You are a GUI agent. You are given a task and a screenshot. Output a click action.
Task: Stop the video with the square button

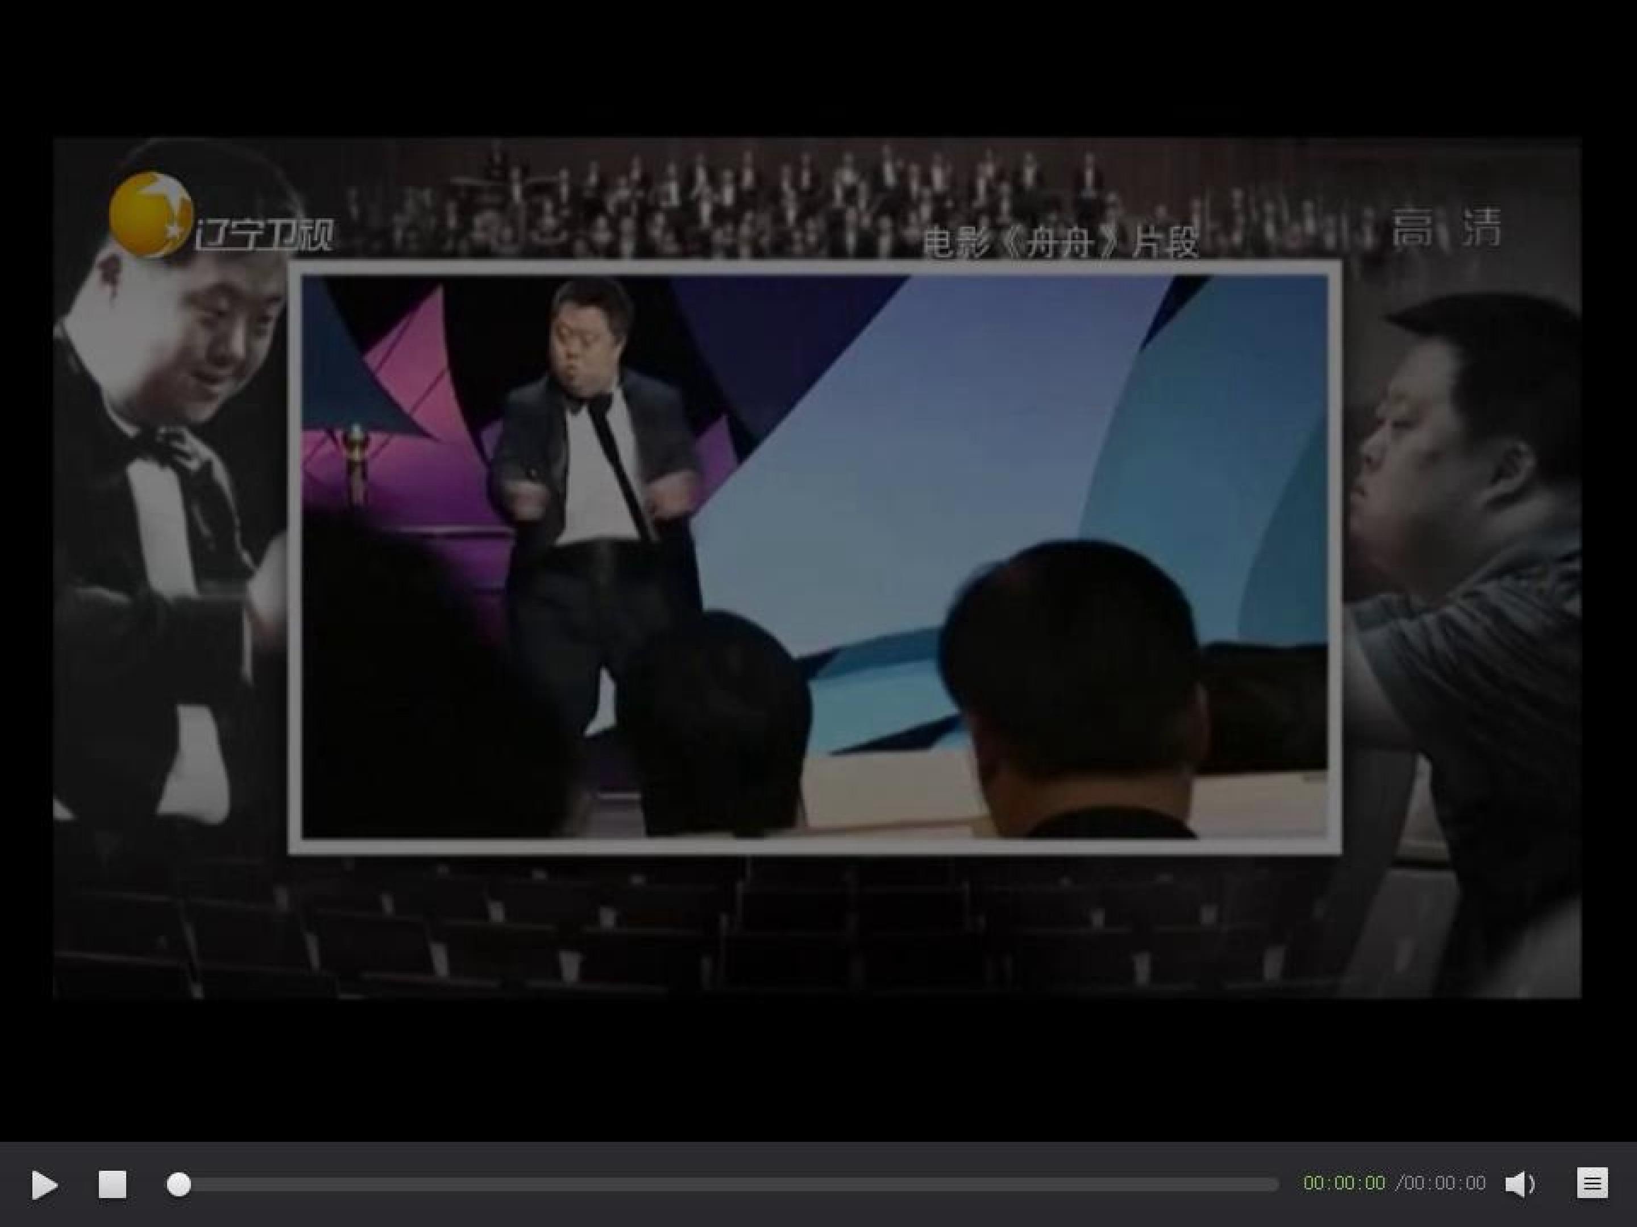pos(113,1184)
